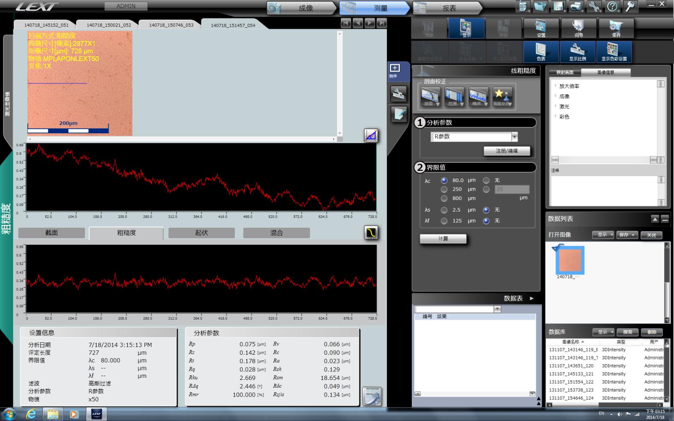Open the 范围 range correction dropdown
The width and height of the screenshot is (674, 421).
[x=454, y=97]
